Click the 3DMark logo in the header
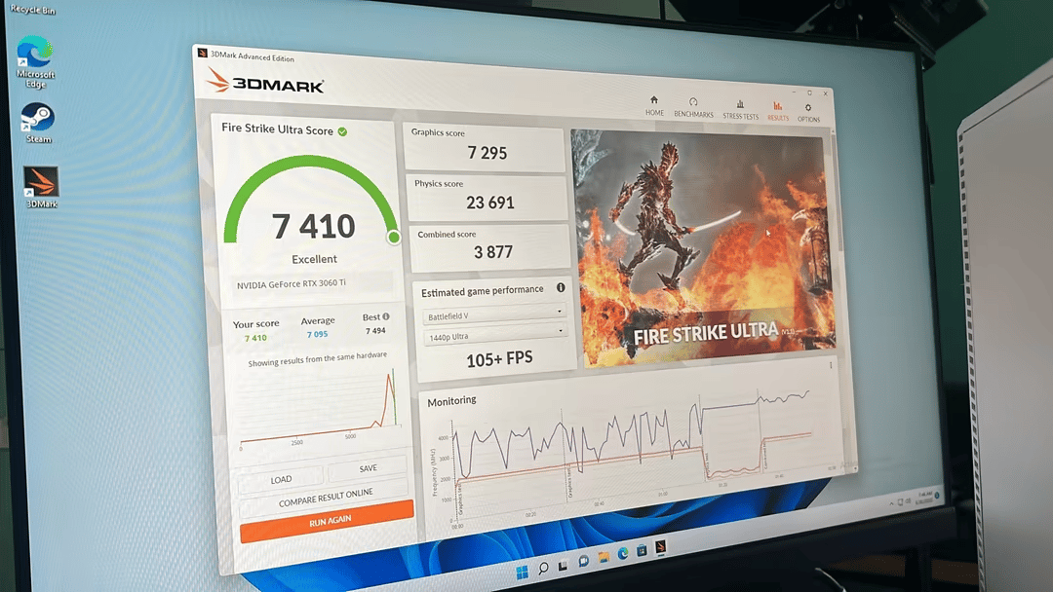 (x=265, y=82)
